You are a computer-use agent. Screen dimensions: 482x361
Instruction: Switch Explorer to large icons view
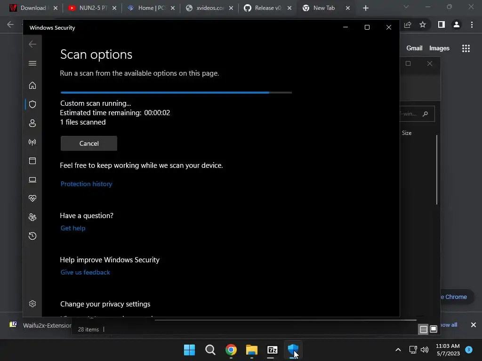point(434,330)
